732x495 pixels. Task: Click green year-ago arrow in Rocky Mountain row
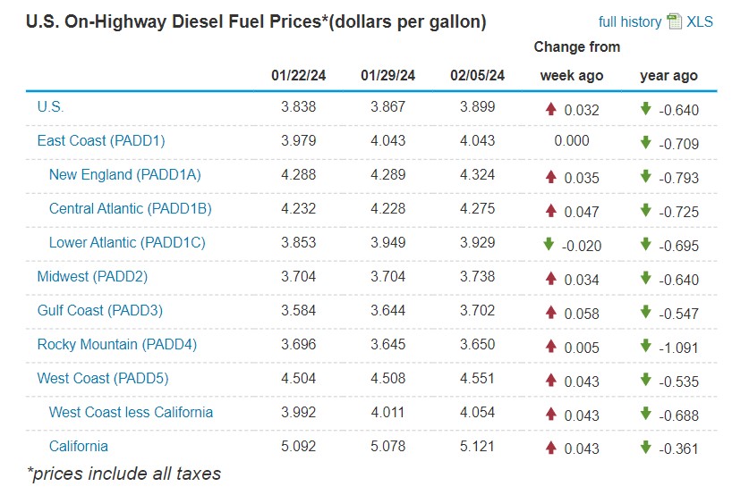645,346
